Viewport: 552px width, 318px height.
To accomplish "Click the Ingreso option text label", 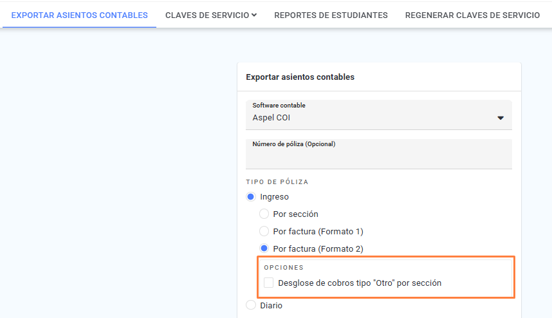I will 274,197.
